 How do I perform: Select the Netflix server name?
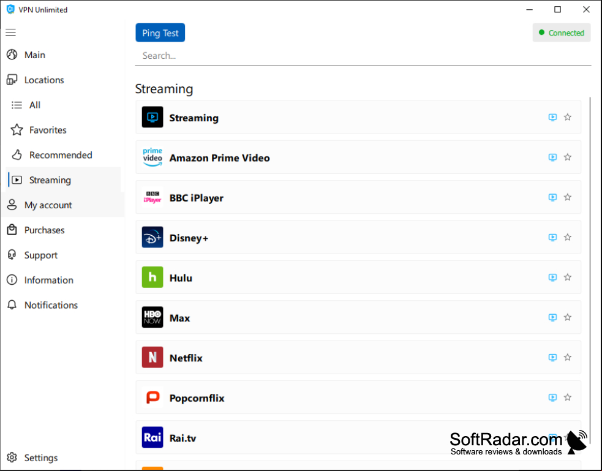pos(186,358)
